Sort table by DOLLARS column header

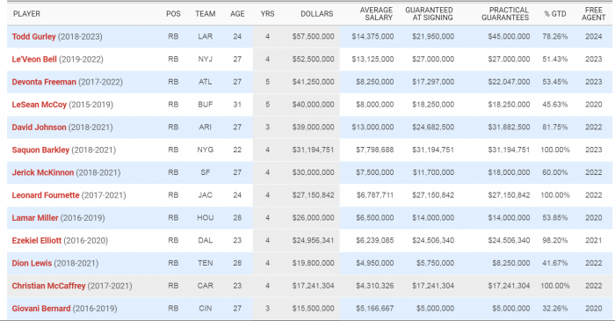(316, 14)
